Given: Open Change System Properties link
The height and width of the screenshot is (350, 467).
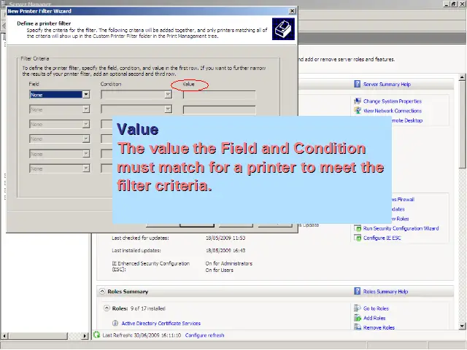Looking at the screenshot, I should pyautogui.click(x=393, y=101).
